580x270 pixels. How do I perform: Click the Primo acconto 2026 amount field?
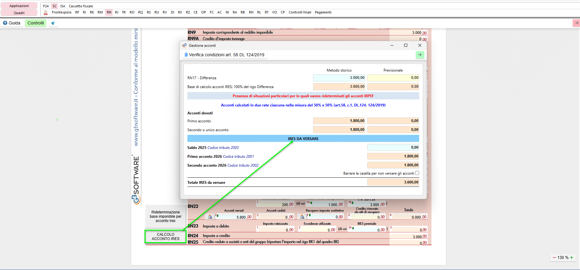coord(393,156)
